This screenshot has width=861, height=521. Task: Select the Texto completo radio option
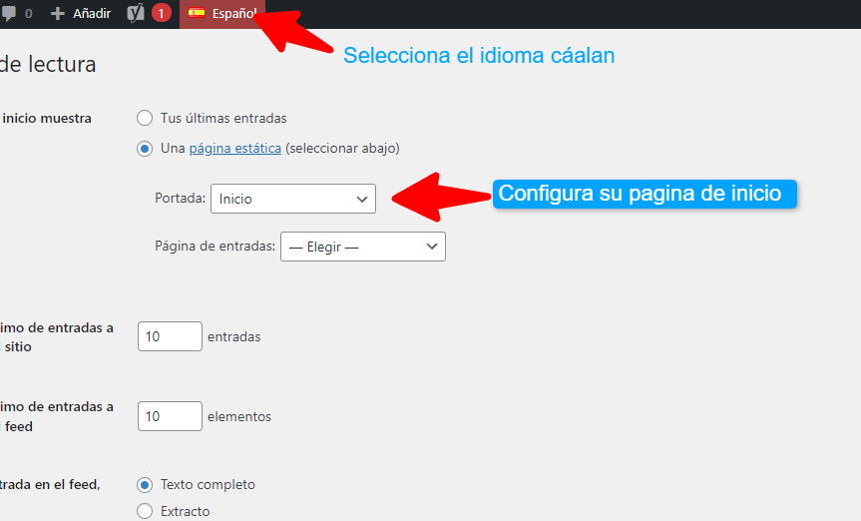coord(145,485)
